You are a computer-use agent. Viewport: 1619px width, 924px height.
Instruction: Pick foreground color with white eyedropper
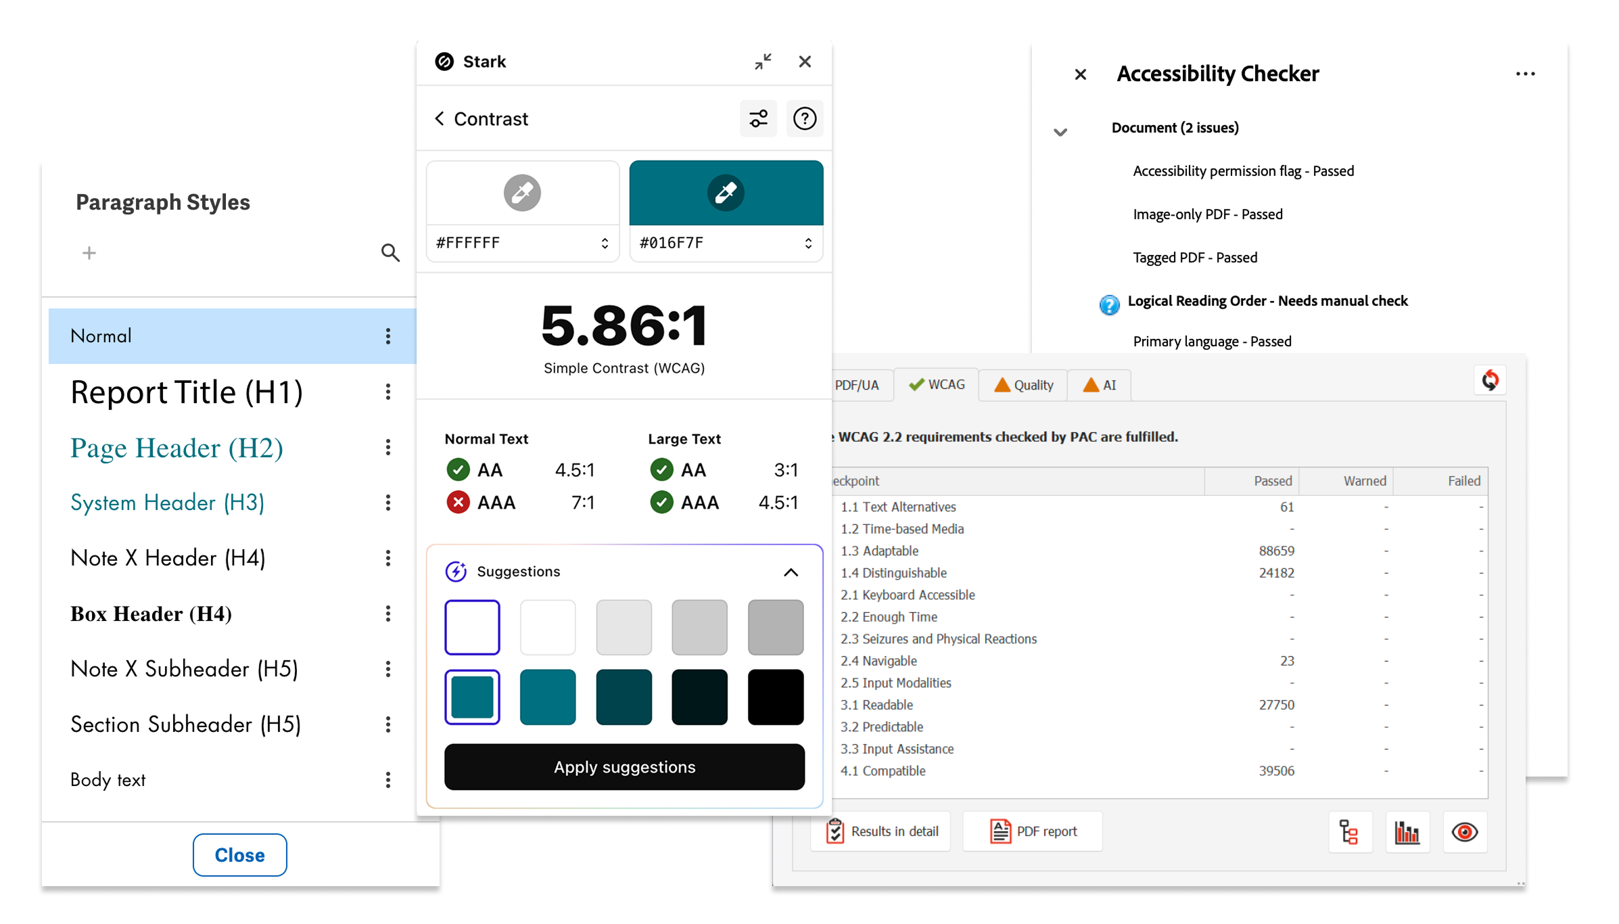522,193
